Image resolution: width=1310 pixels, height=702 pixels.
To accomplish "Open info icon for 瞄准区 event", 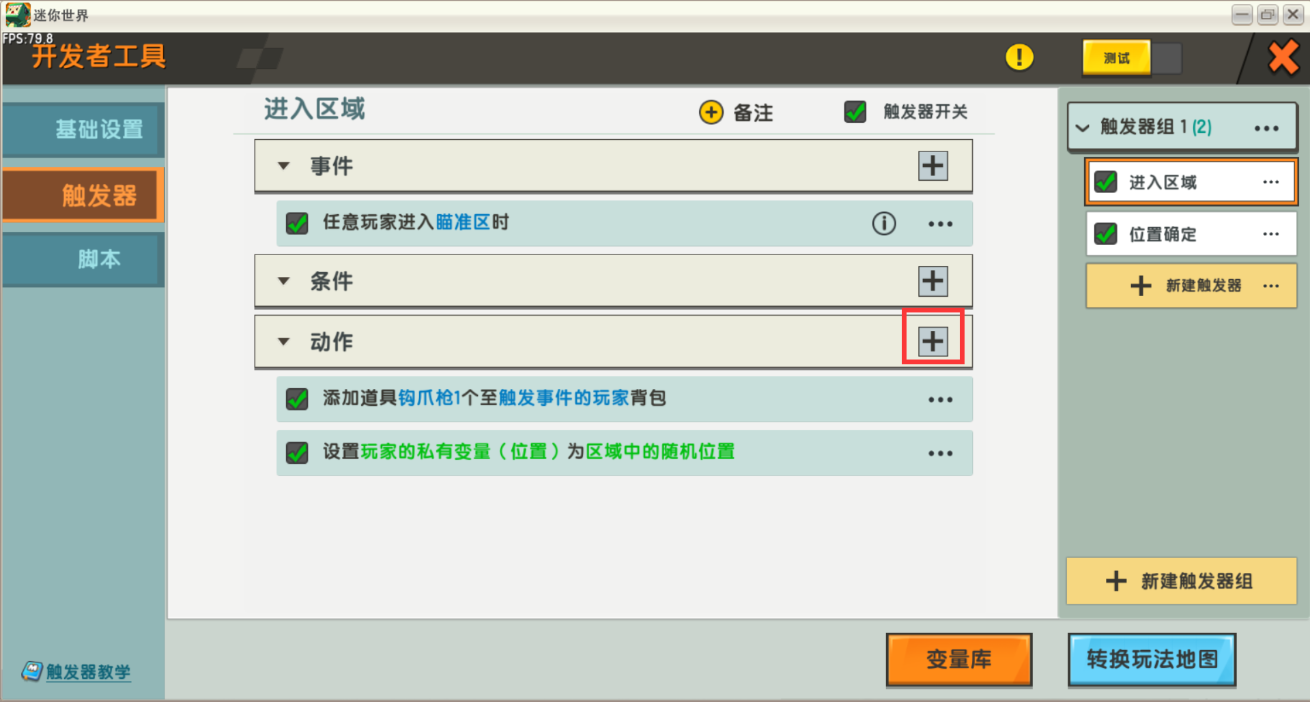I will point(884,223).
